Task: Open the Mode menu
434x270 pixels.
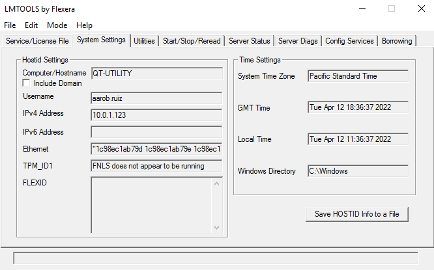Action: pyautogui.click(x=57, y=25)
